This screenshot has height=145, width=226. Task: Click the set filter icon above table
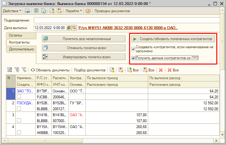coord(10,70)
